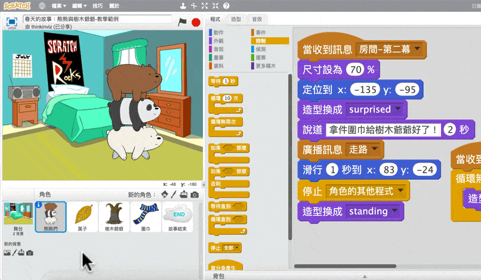Open info button on 熊熊們 sprite

39,205
